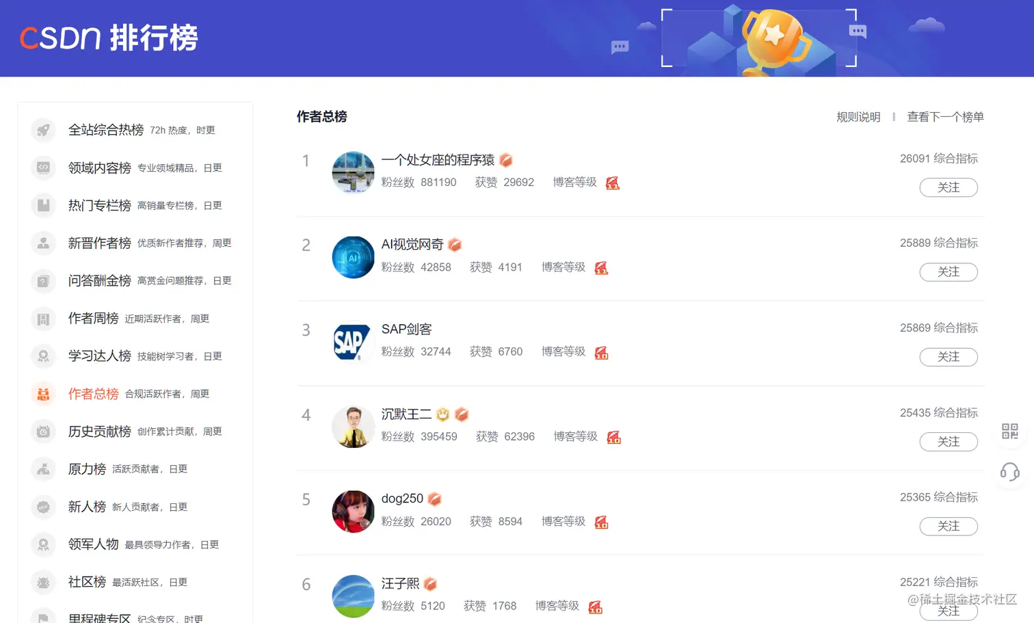Click the 作者总榜 heading
1034x623 pixels.
pyautogui.click(x=321, y=117)
